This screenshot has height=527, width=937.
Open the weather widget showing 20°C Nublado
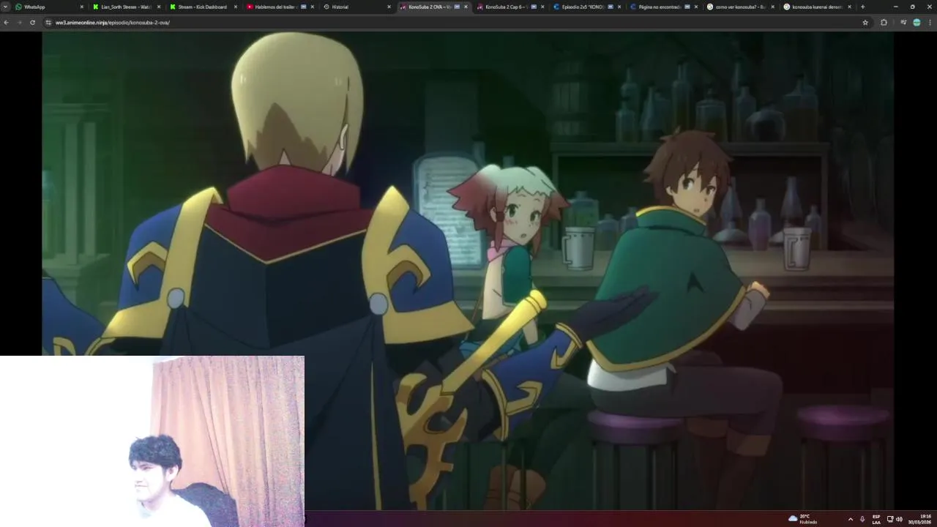[x=803, y=519]
